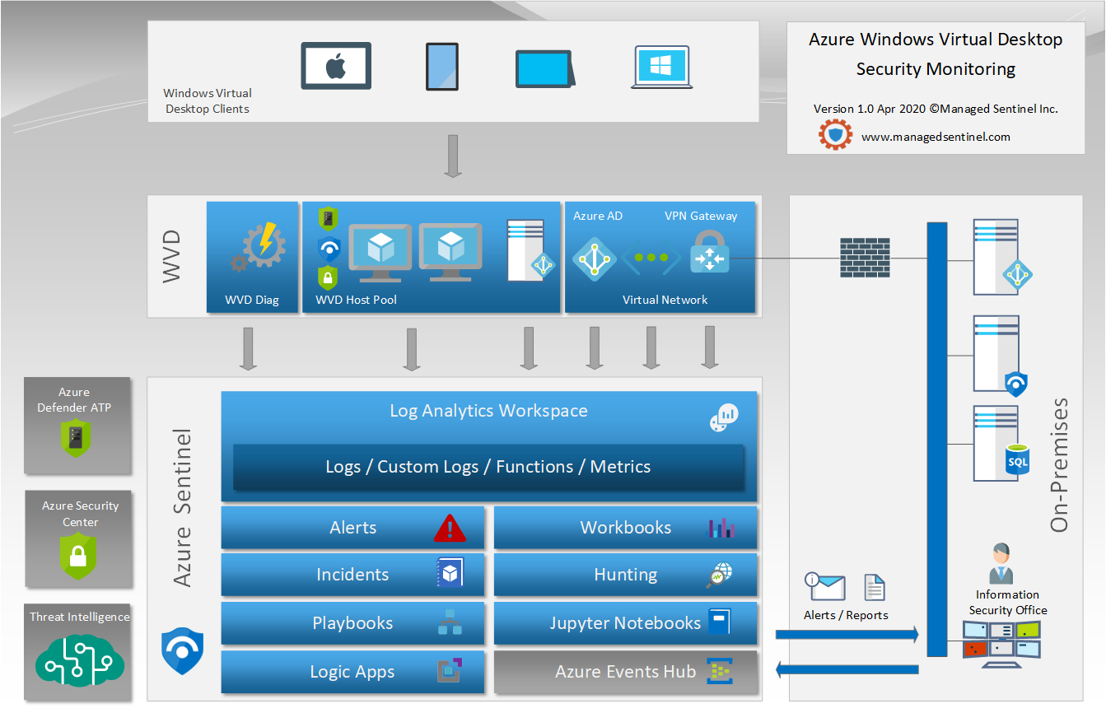Select the Playbooks block

[352, 622]
